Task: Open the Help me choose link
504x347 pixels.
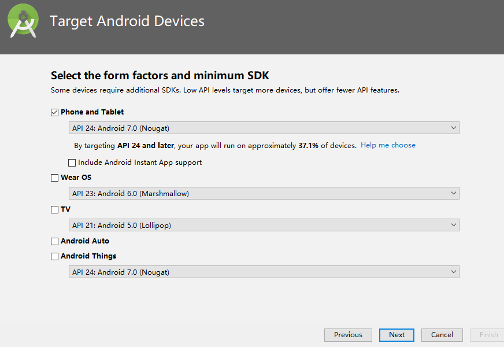Action: [x=388, y=145]
